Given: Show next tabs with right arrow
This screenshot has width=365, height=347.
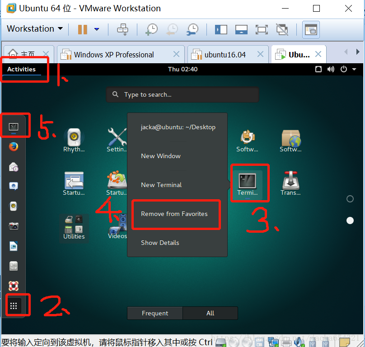Looking at the screenshot, I should (358, 52).
